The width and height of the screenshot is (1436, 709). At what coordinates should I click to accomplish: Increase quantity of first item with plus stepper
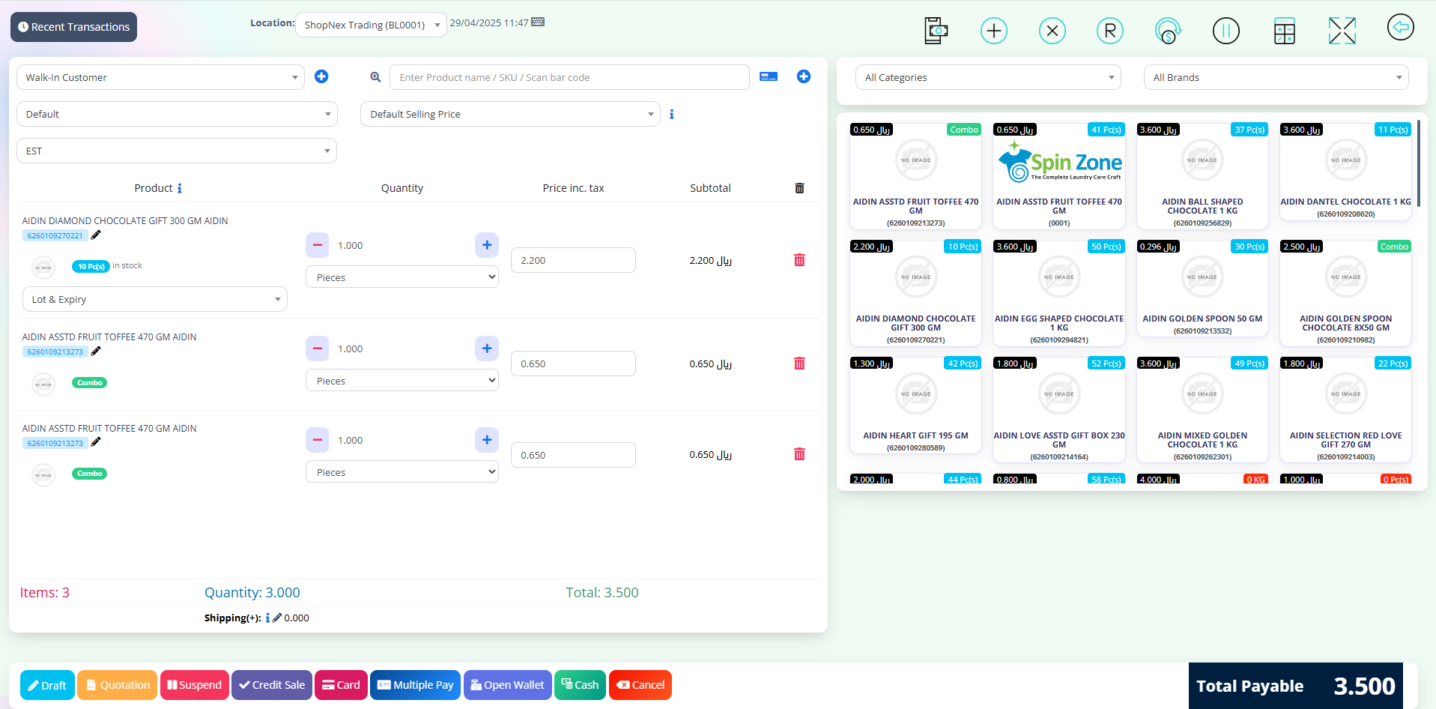[487, 245]
